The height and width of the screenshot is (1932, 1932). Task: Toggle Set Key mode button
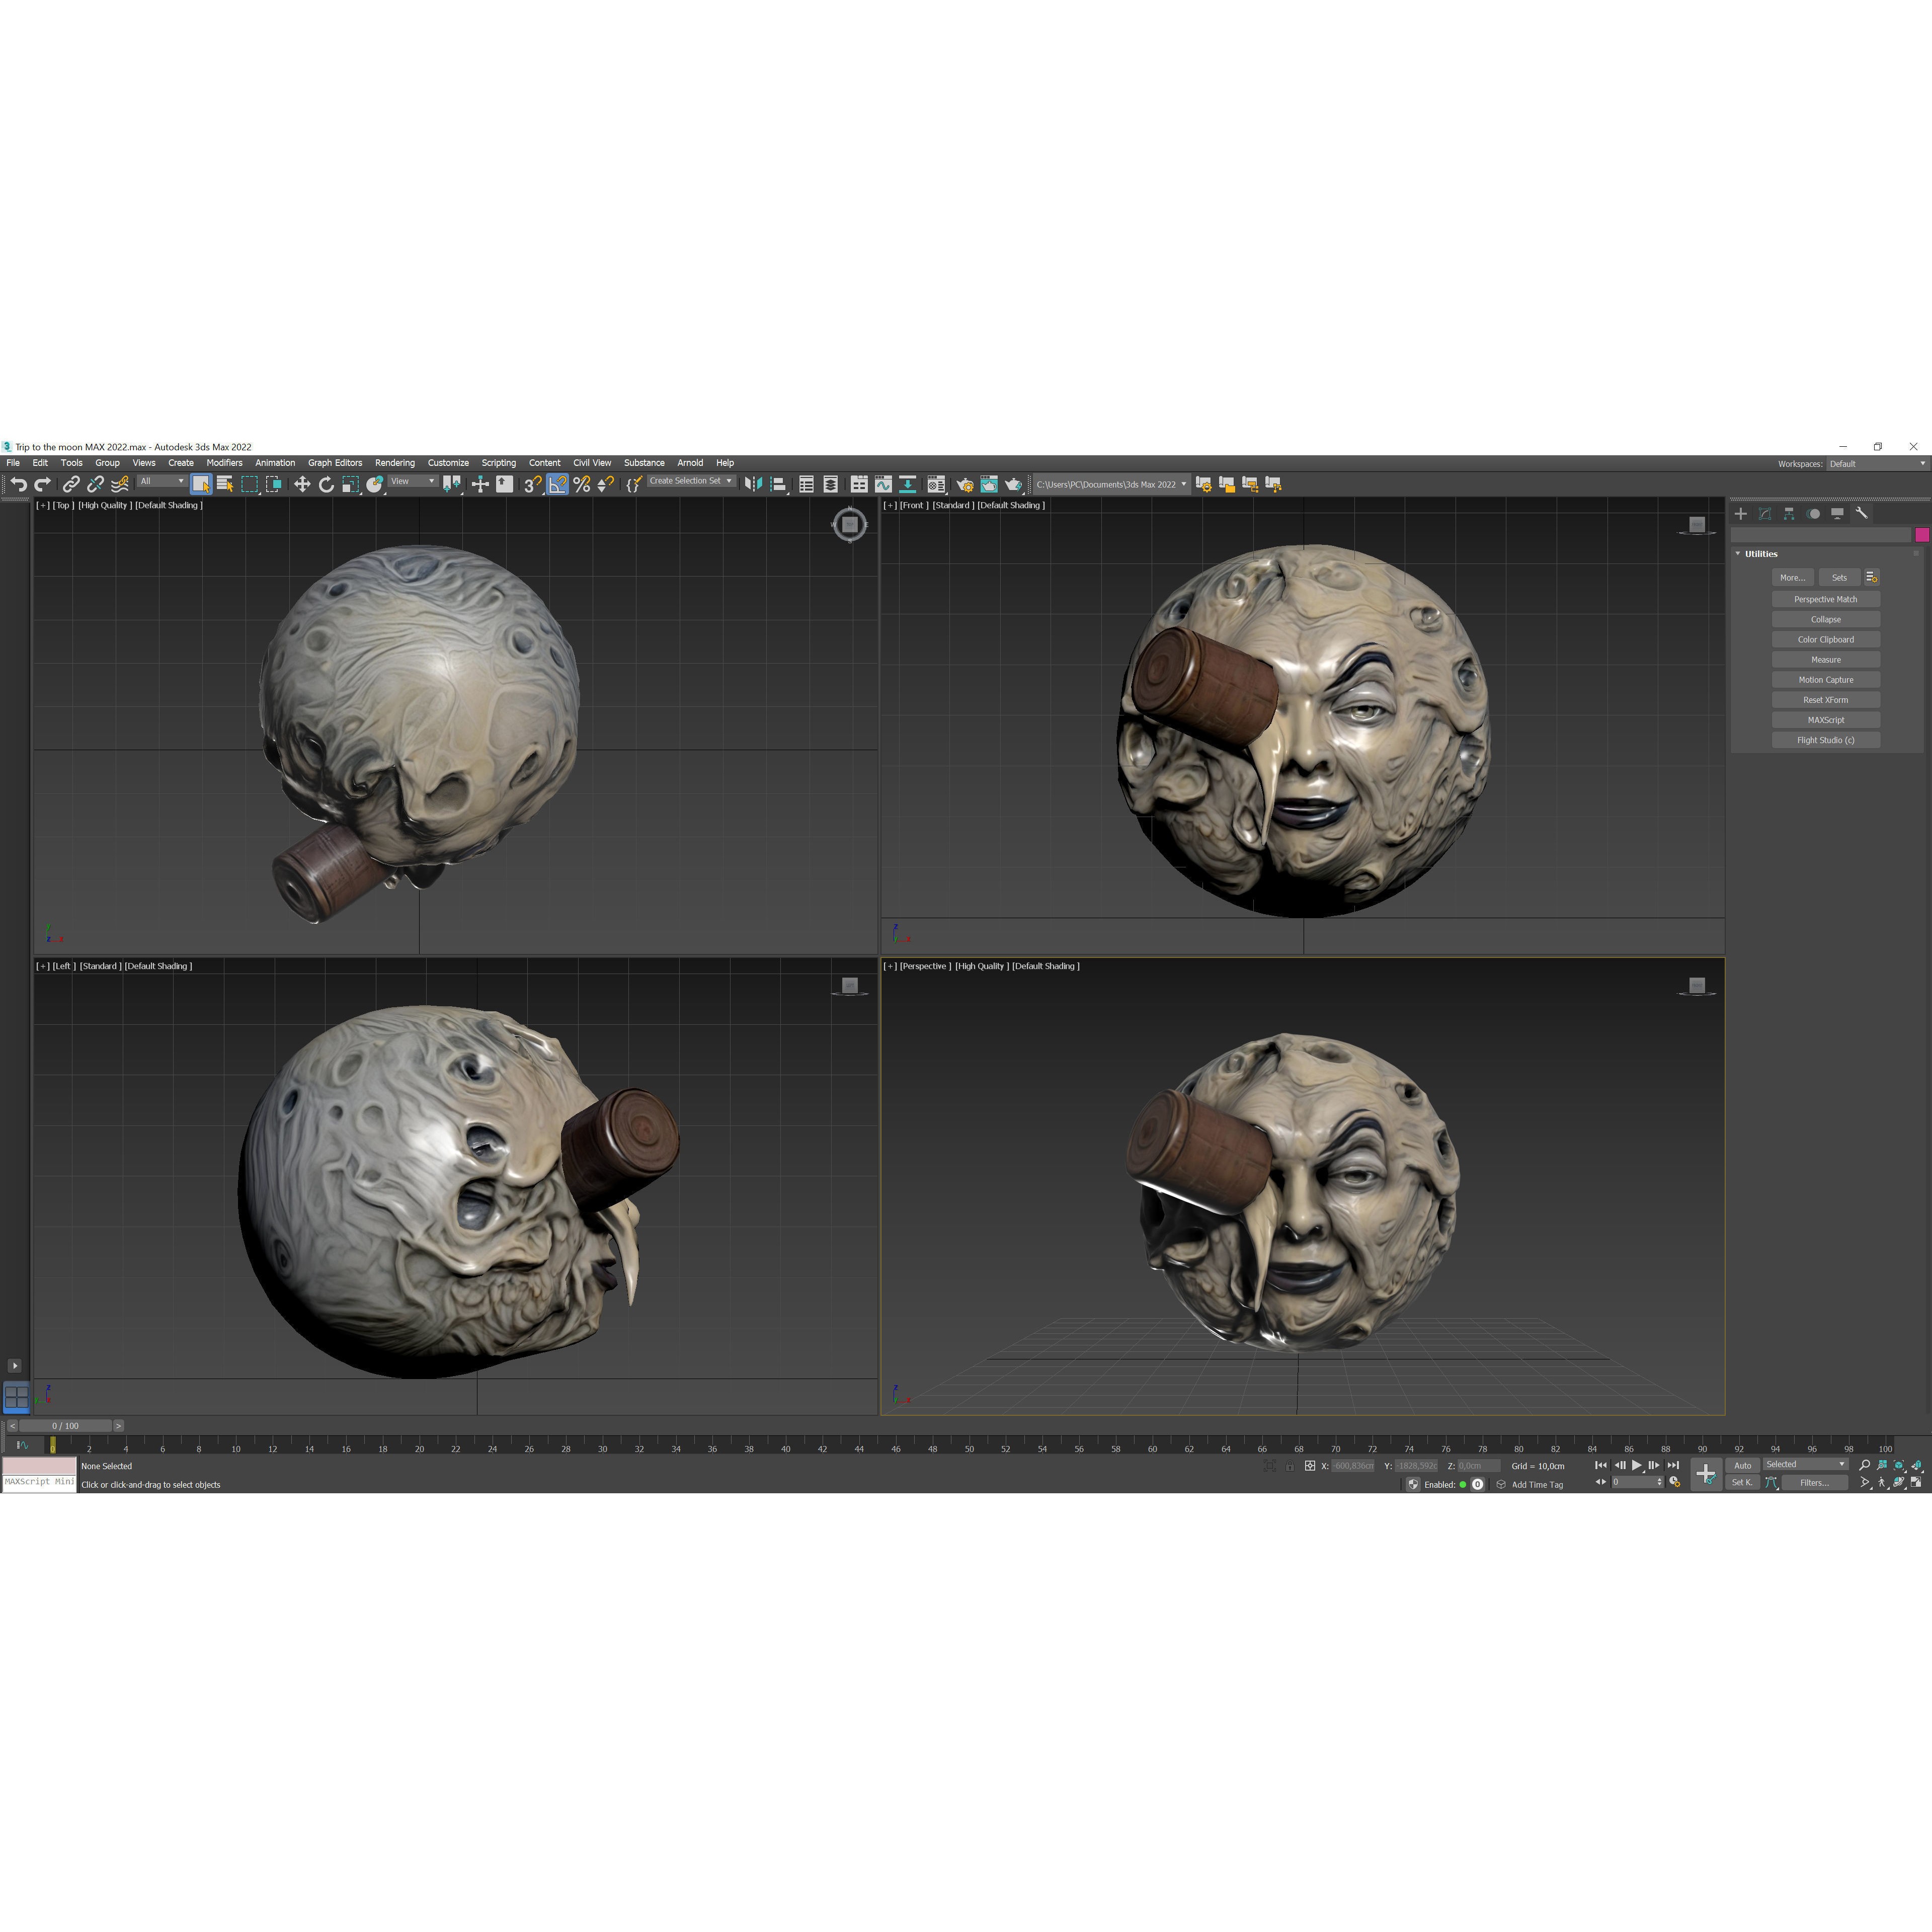[x=1743, y=1483]
